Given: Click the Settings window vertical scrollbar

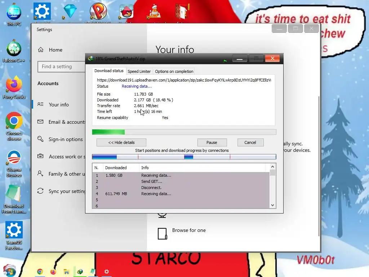Looking at the screenshot, I should 319,166.
